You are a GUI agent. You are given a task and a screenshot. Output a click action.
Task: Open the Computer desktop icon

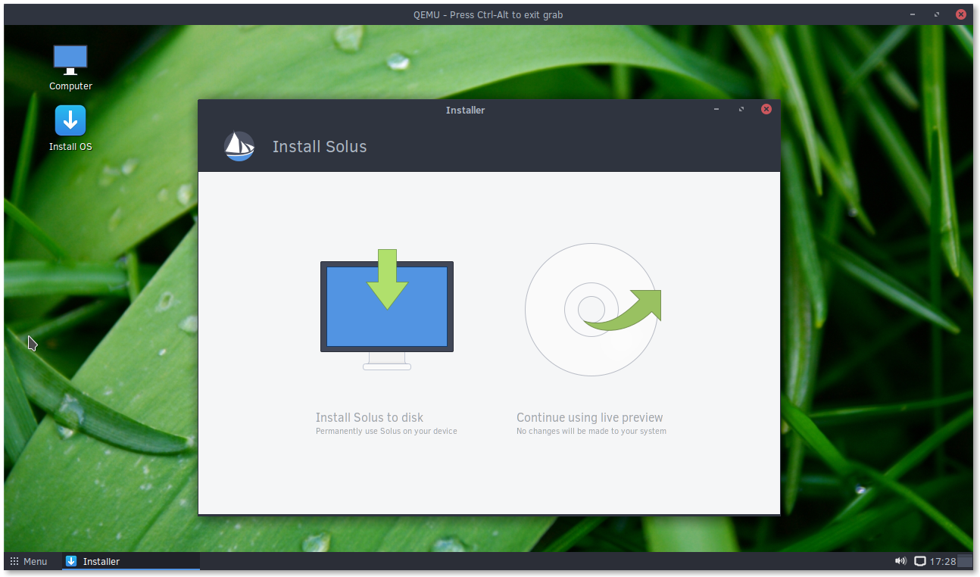click(70, 67)
